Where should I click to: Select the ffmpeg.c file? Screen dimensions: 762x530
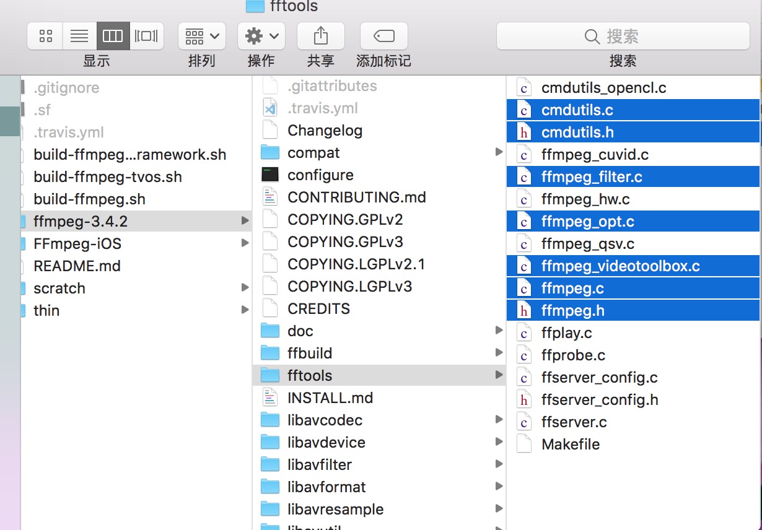pyautogui.click(x=634, y=289)
